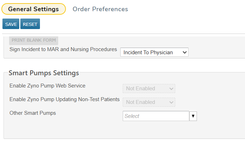Click the chevron on the Zyno Web Service dropdown

click(171, 89)
